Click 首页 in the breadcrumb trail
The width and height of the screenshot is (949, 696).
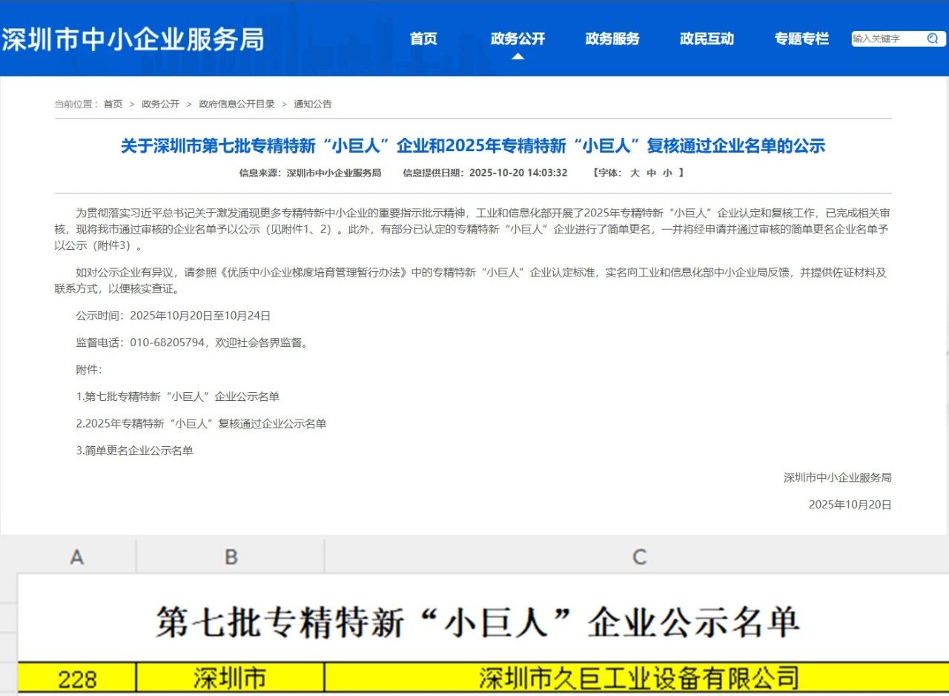(x=113, y=104)
